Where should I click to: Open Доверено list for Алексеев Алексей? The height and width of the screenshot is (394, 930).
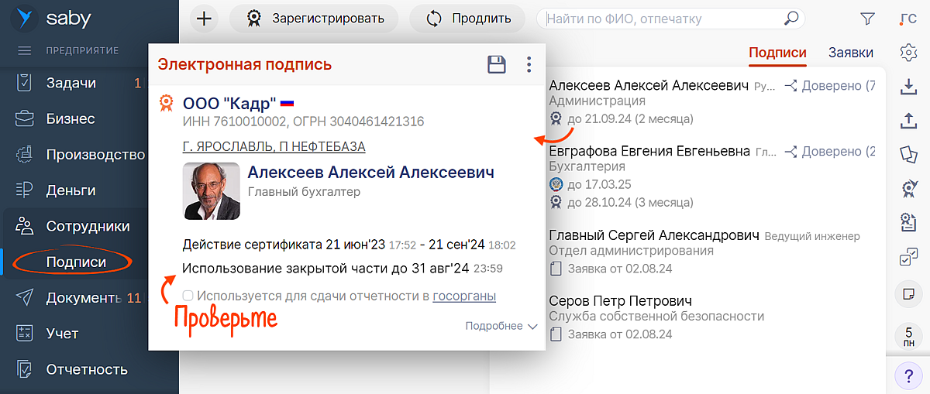[829, 85]
